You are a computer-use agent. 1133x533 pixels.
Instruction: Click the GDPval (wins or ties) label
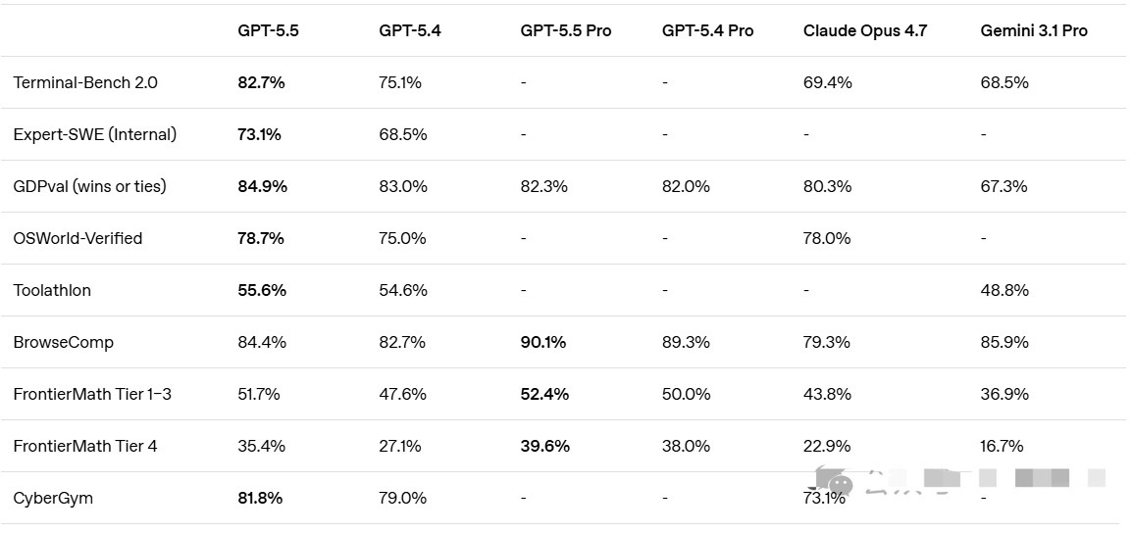tap(89, 187)
